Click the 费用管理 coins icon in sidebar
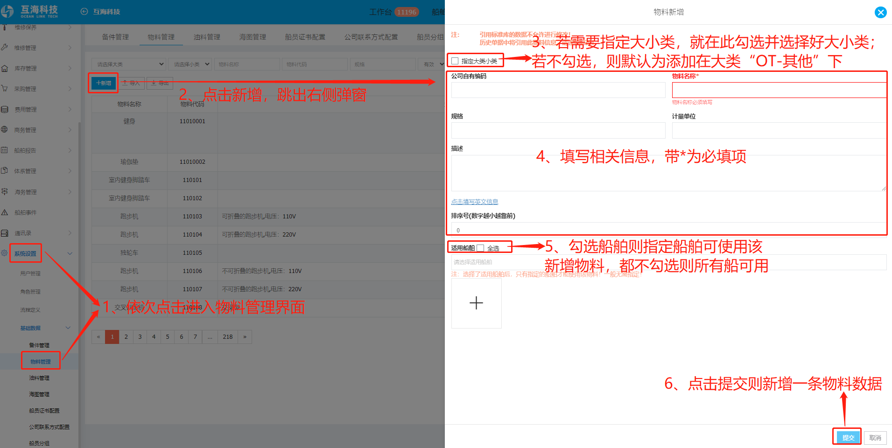The width and height of the screenshot is (892, 448). (5, 109)
